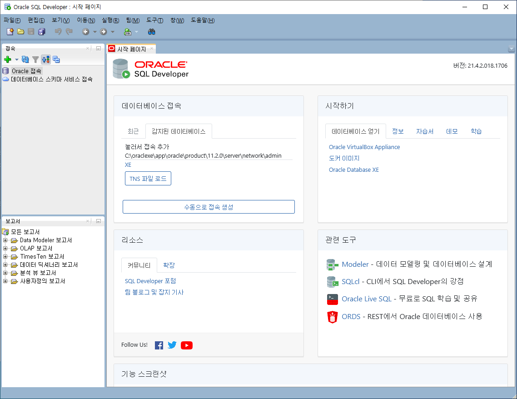Click the Undo toolbar icon
Viewport: 517px width, 399px height.
[x=58, y=32]
